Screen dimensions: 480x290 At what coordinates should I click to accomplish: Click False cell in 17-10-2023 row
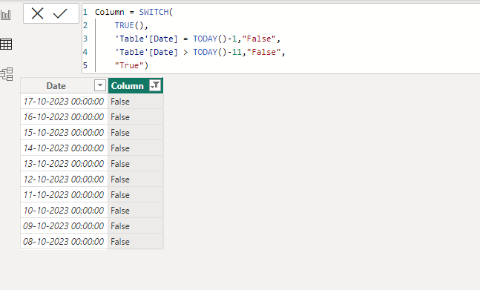click(x=136, y=102)
